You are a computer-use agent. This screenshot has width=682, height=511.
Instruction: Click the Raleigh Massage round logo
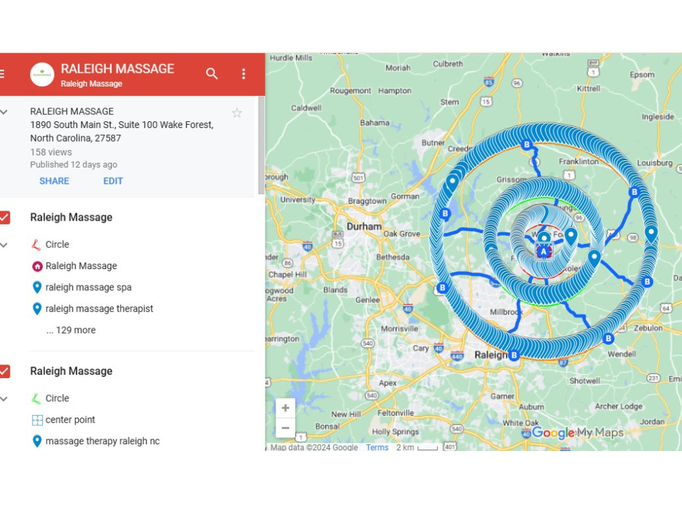pyautogui.click(x=42, y=74)
